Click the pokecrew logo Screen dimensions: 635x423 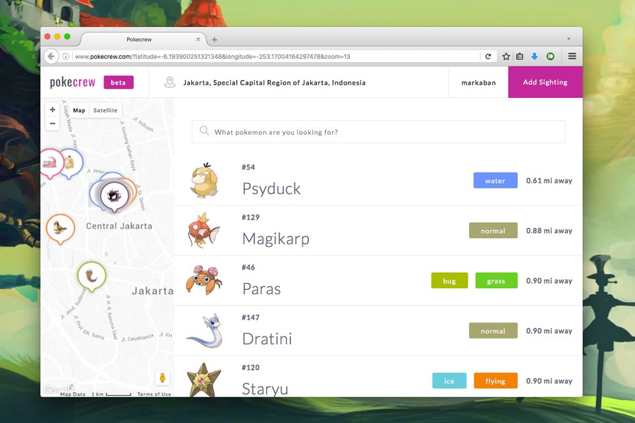[73, 82]
